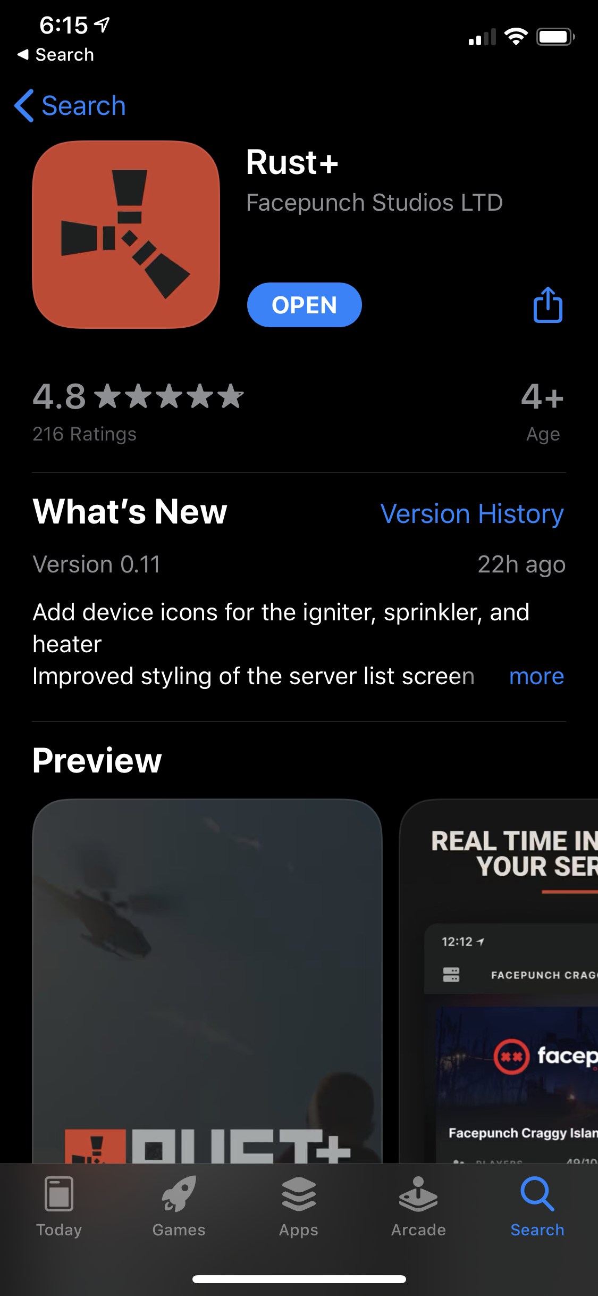Viewport: 598px width, 1296px height.
Task: Select the Search tab magnifier icon
Action: [537, 1194]
